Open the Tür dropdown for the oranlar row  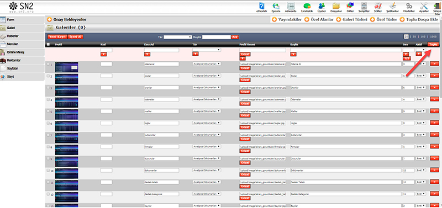[207, 88]
